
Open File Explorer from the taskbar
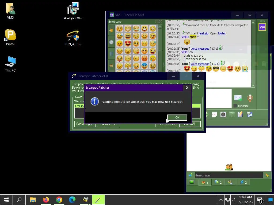click(33, 200)
